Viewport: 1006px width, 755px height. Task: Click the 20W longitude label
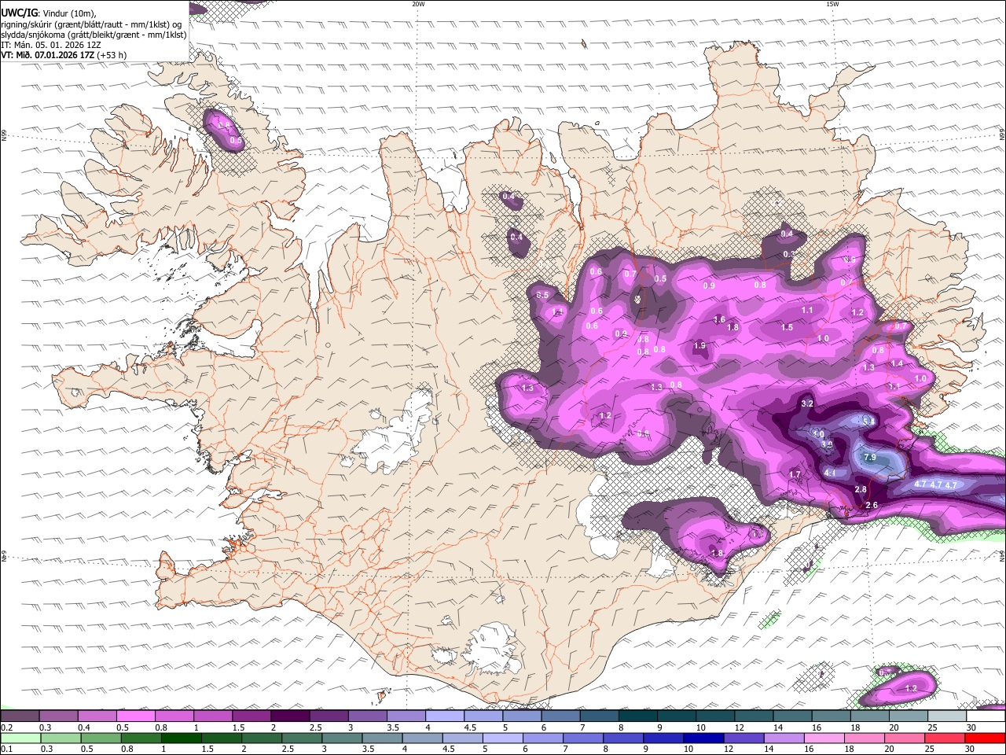(418, 4)
